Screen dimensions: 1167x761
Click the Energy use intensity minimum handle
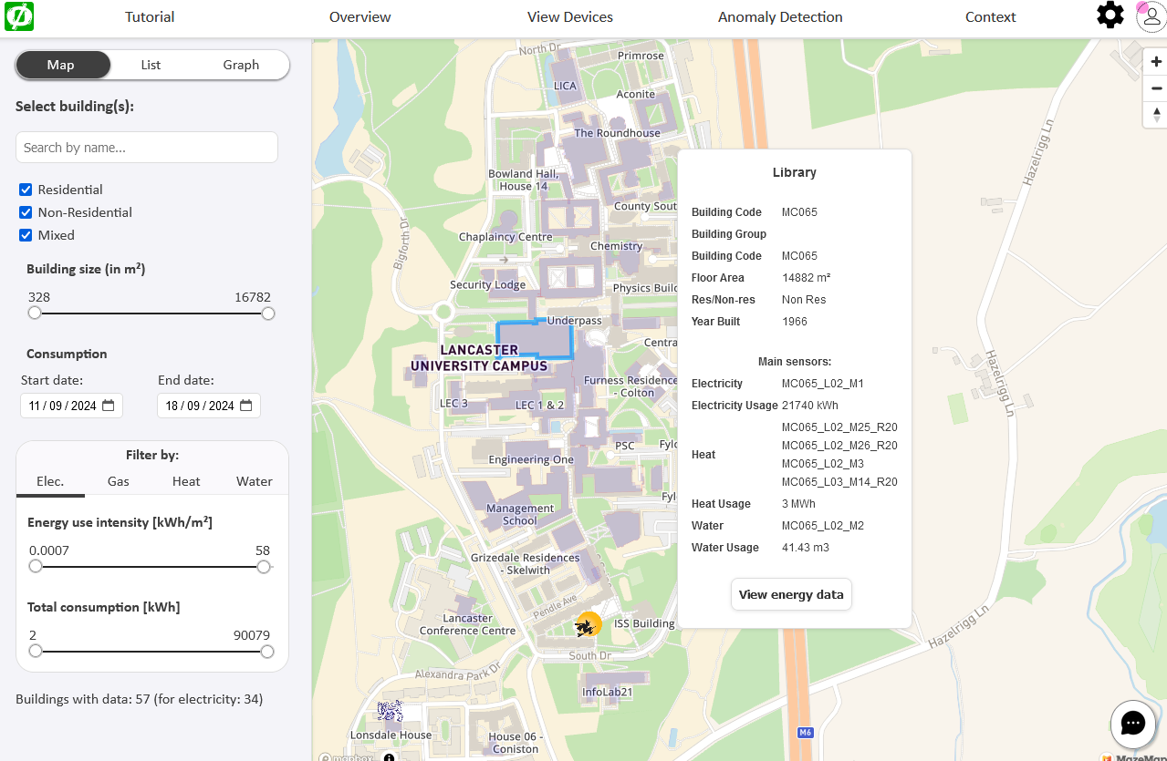click(36, 567)
